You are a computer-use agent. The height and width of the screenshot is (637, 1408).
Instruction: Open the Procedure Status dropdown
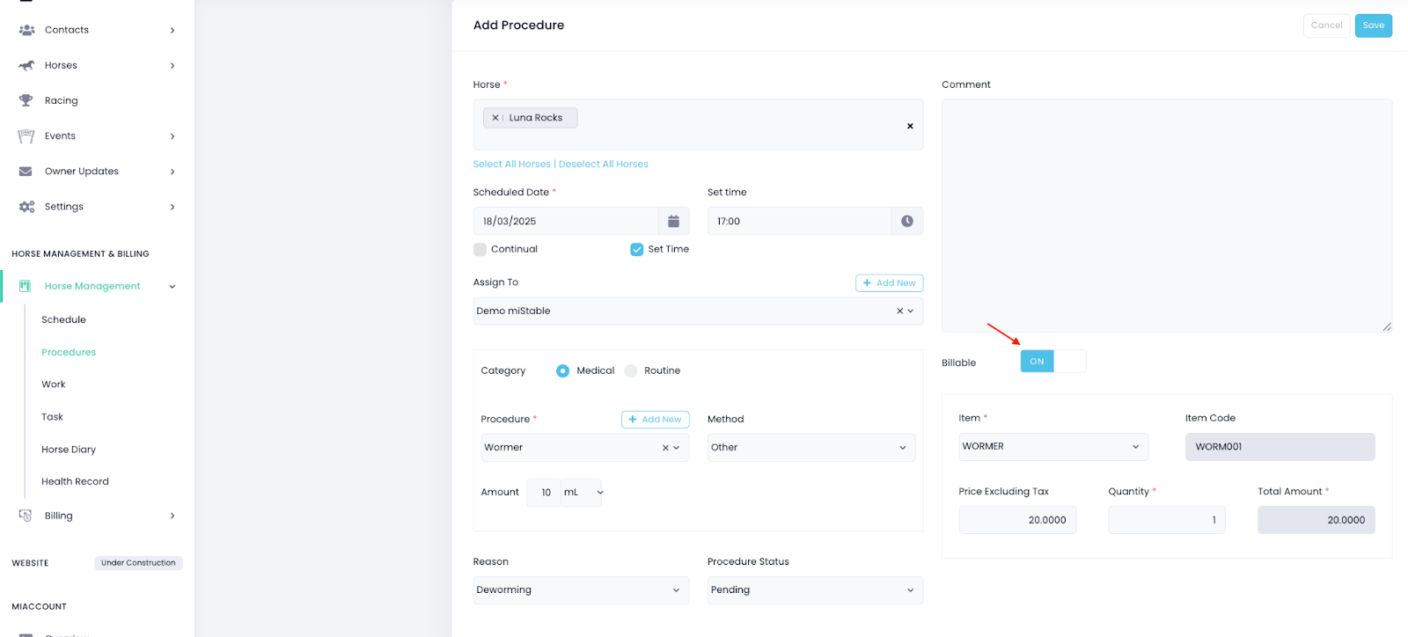814,590
